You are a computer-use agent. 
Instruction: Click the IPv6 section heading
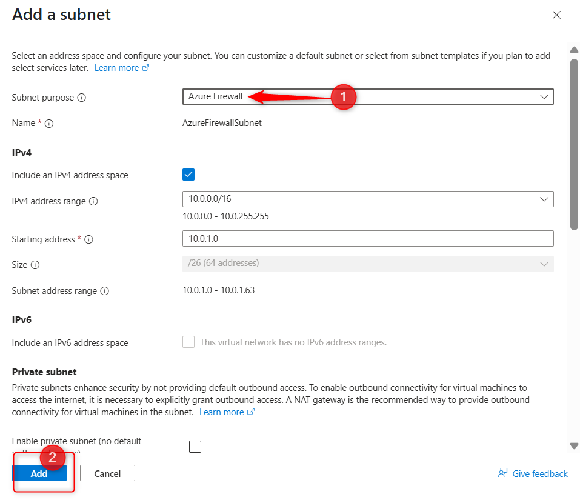[x=21, y=320]
